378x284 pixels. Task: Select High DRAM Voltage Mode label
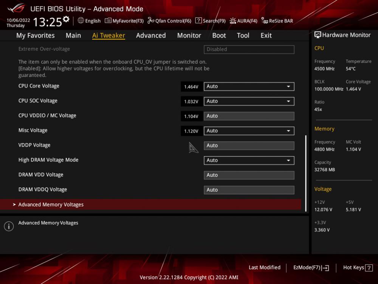[x=48, y=160]
